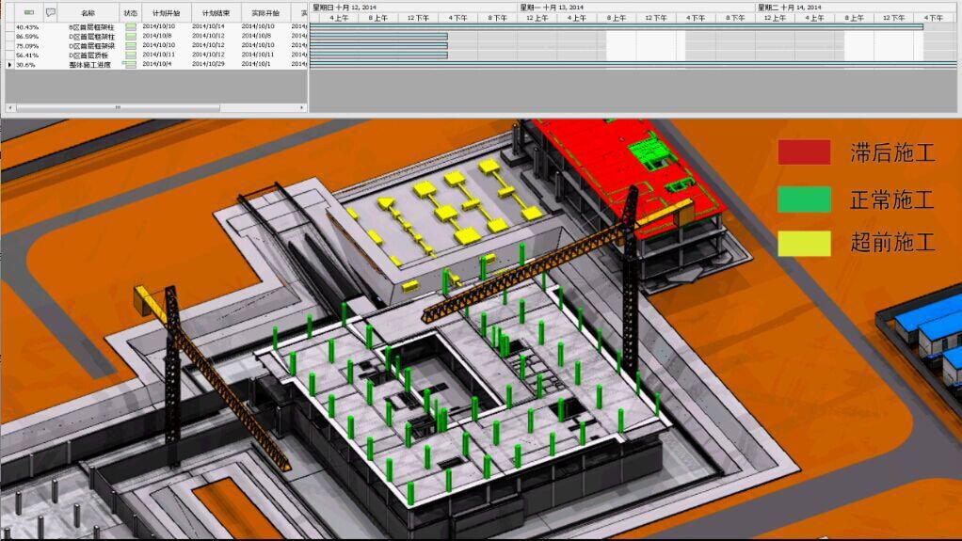Click status icon of D区首层框架柱 row

[x=131, y=36]
